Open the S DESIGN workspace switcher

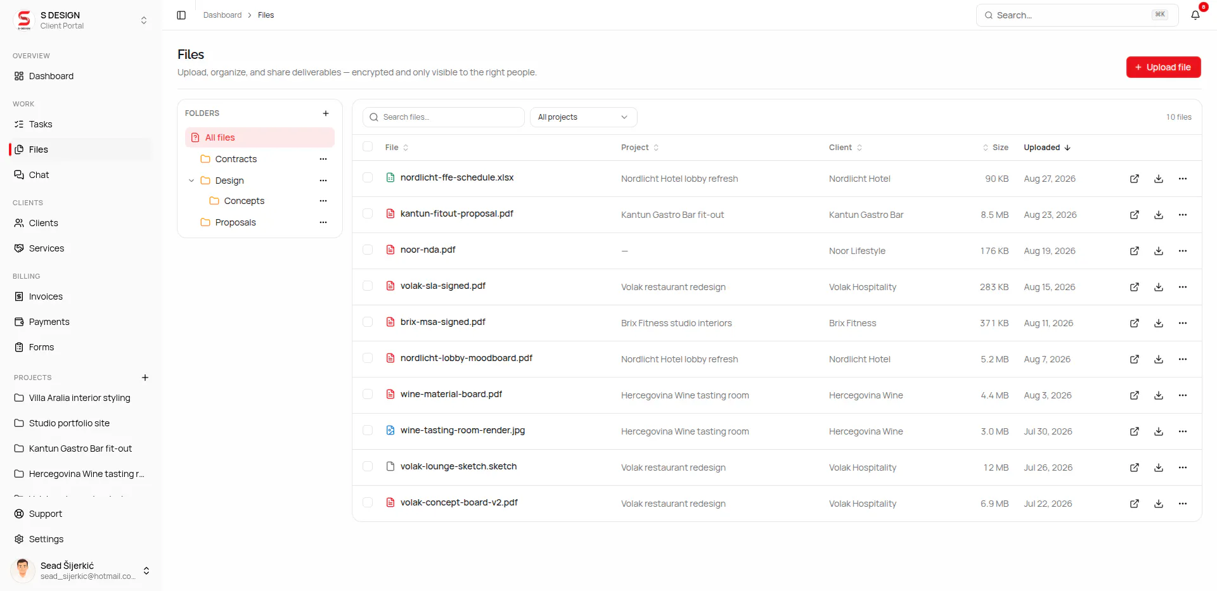point(81,20)
